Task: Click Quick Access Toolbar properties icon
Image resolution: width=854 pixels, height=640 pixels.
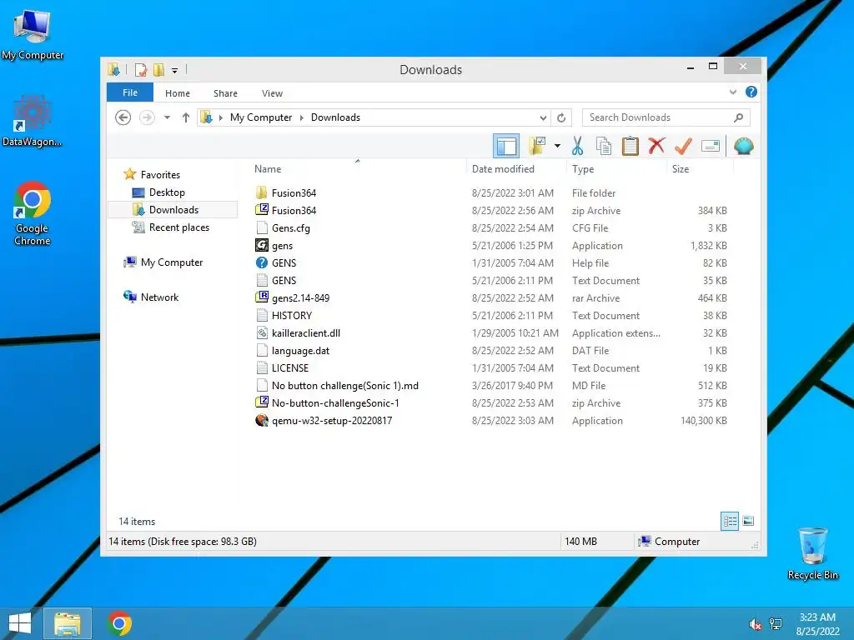Action: 141,70
